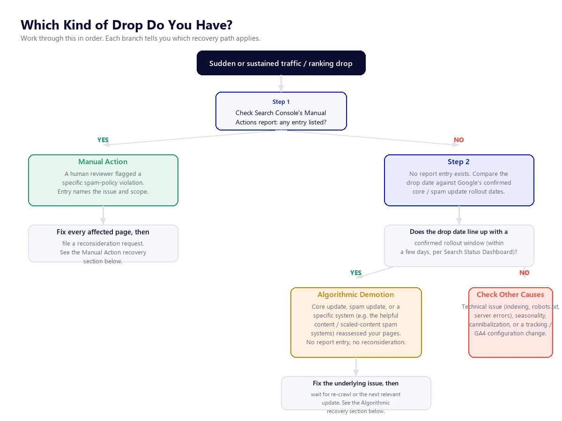Click the 'Step 2' box title
Viewport: 562px width, 421px height.
[x=459, y=162]
